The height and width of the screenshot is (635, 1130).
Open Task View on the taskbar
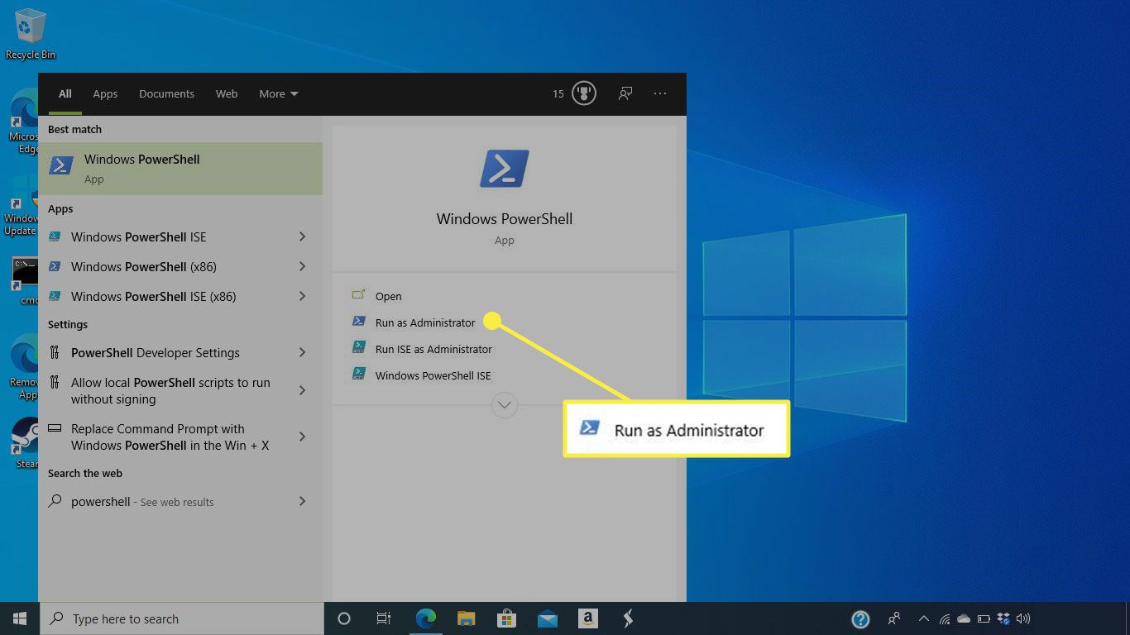click(x=384, y=618)
